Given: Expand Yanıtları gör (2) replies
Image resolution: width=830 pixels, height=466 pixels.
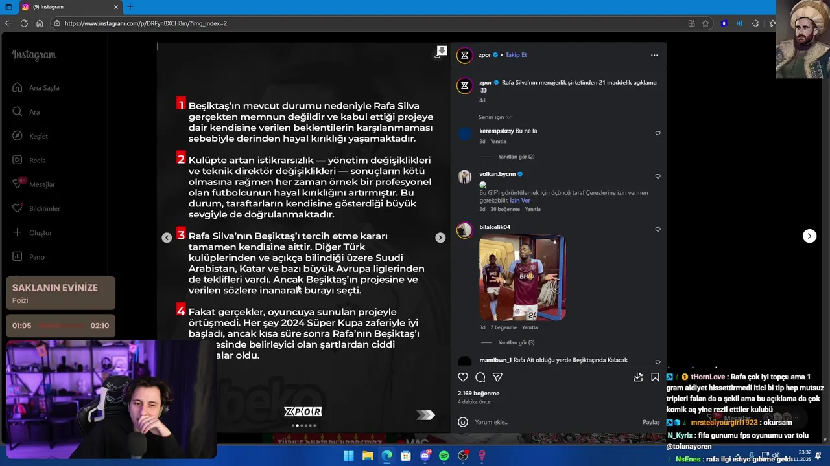Looking at the screenshot, I should 516,157.
